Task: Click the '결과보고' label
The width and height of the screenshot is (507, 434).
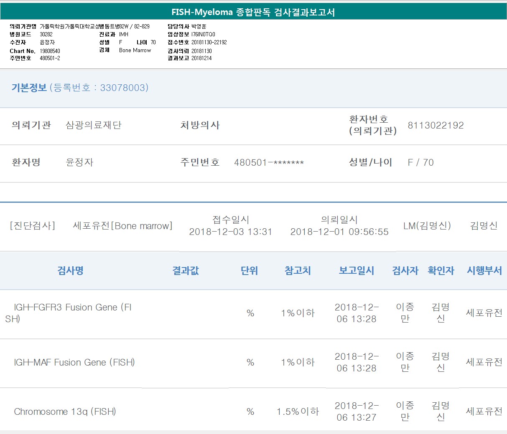Action: tap(178, 58)
